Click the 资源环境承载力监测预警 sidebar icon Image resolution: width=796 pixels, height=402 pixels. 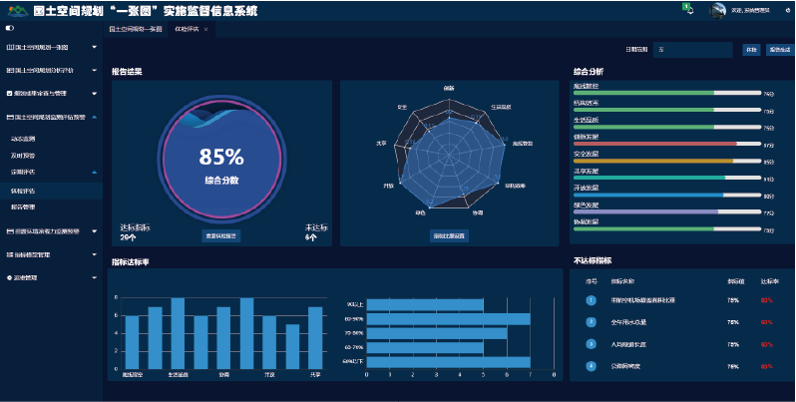(9, 230)
